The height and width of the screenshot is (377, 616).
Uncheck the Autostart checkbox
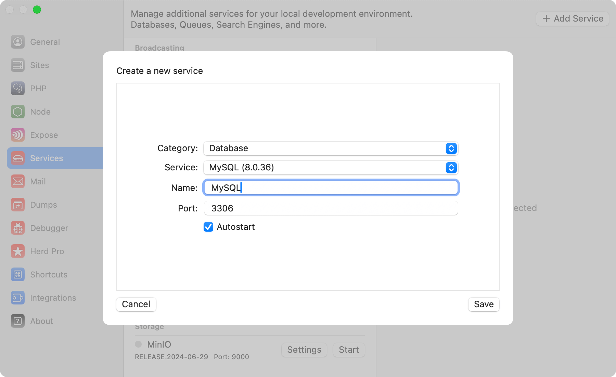click(208, 227)
